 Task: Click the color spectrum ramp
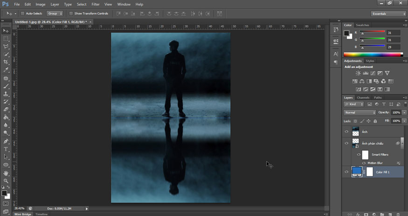pyautogui.click(x=373, y=54)
